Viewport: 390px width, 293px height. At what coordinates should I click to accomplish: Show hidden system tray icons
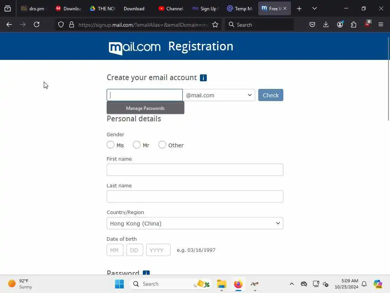(292, 284)
